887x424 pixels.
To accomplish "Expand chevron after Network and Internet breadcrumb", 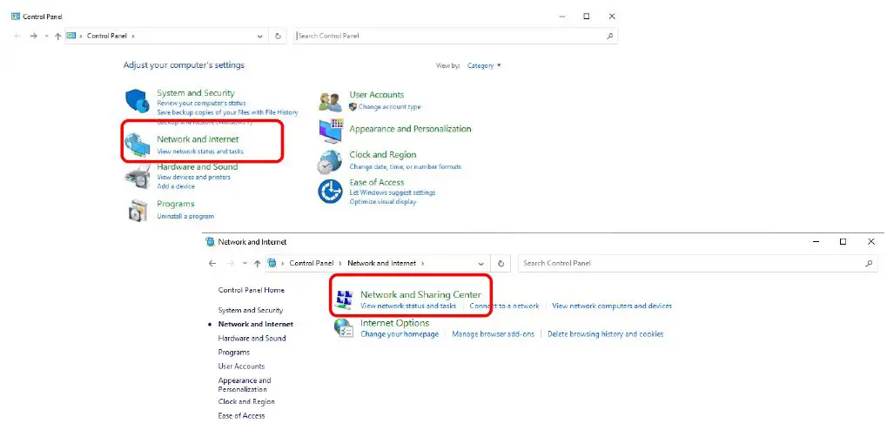I will tap(423, 263).
